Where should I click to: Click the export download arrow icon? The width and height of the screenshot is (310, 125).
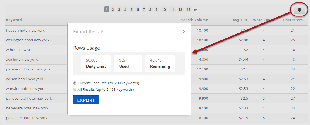tap(299, 10)
